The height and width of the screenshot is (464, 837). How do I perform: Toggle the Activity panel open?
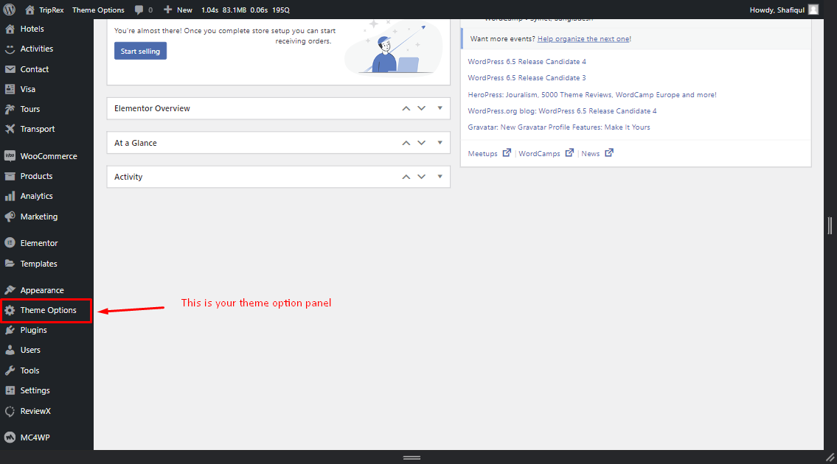pyautogui.click(x=440, y=177)
